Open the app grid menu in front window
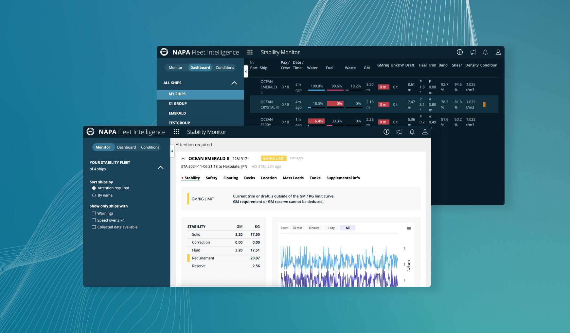This screenshot has height=333, width=570. pos(176,132)
